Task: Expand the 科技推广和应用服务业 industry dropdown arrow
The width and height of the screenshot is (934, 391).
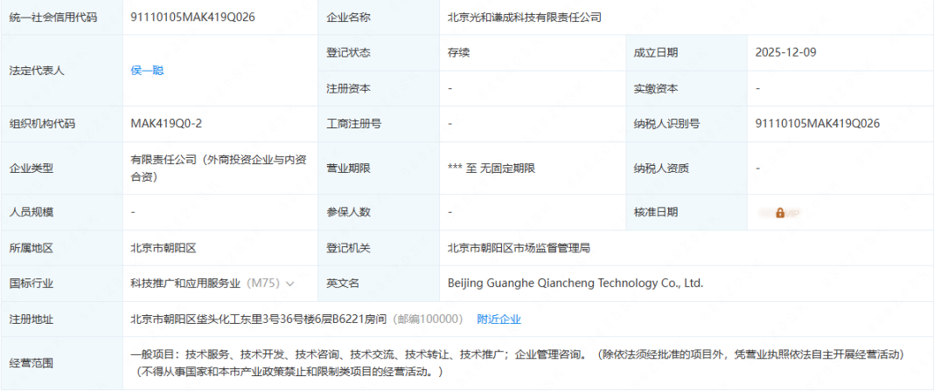Action: pos(290,284)
